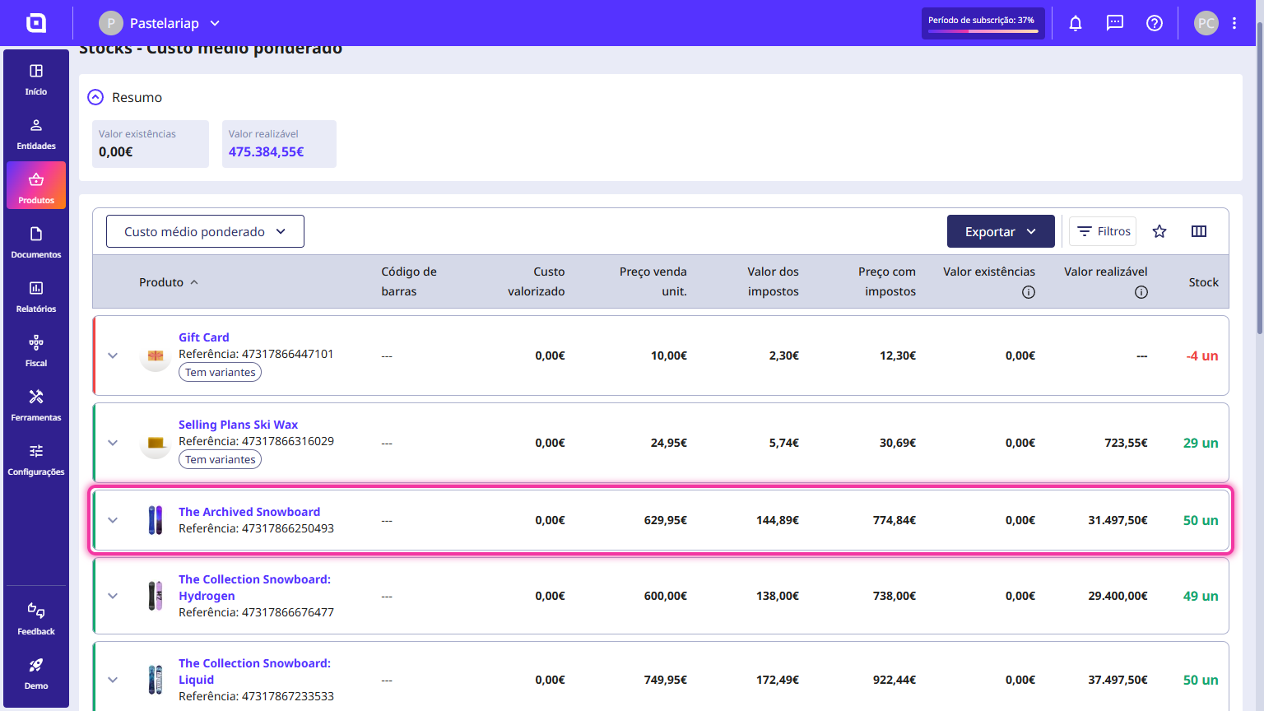Show info for Valor realizável column
The image size is (1264, 711).
click(1141, 292)
